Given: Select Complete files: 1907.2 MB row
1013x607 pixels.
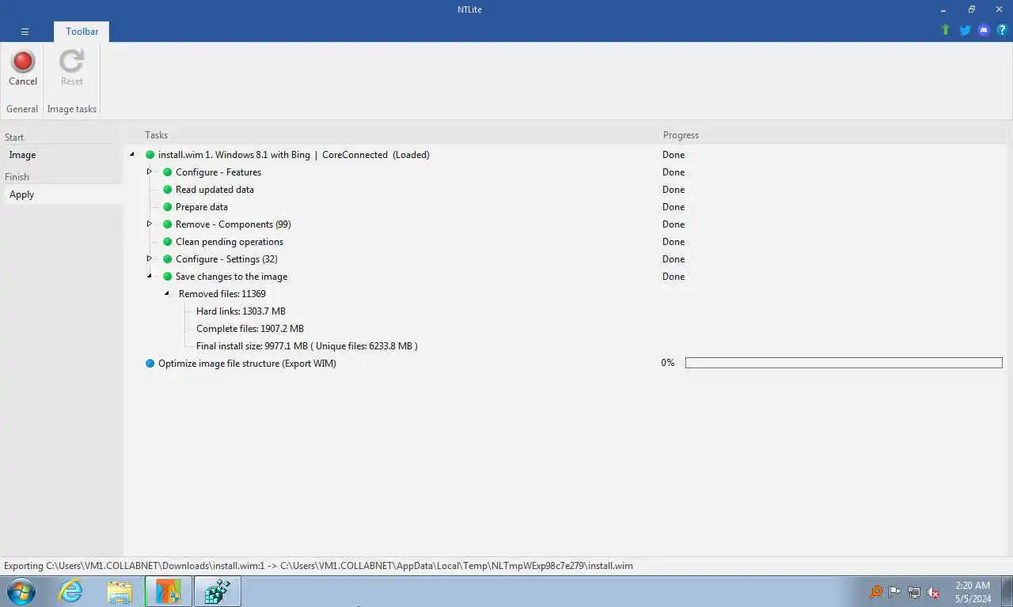Looking at the screenshot, I should coord(250,329).
